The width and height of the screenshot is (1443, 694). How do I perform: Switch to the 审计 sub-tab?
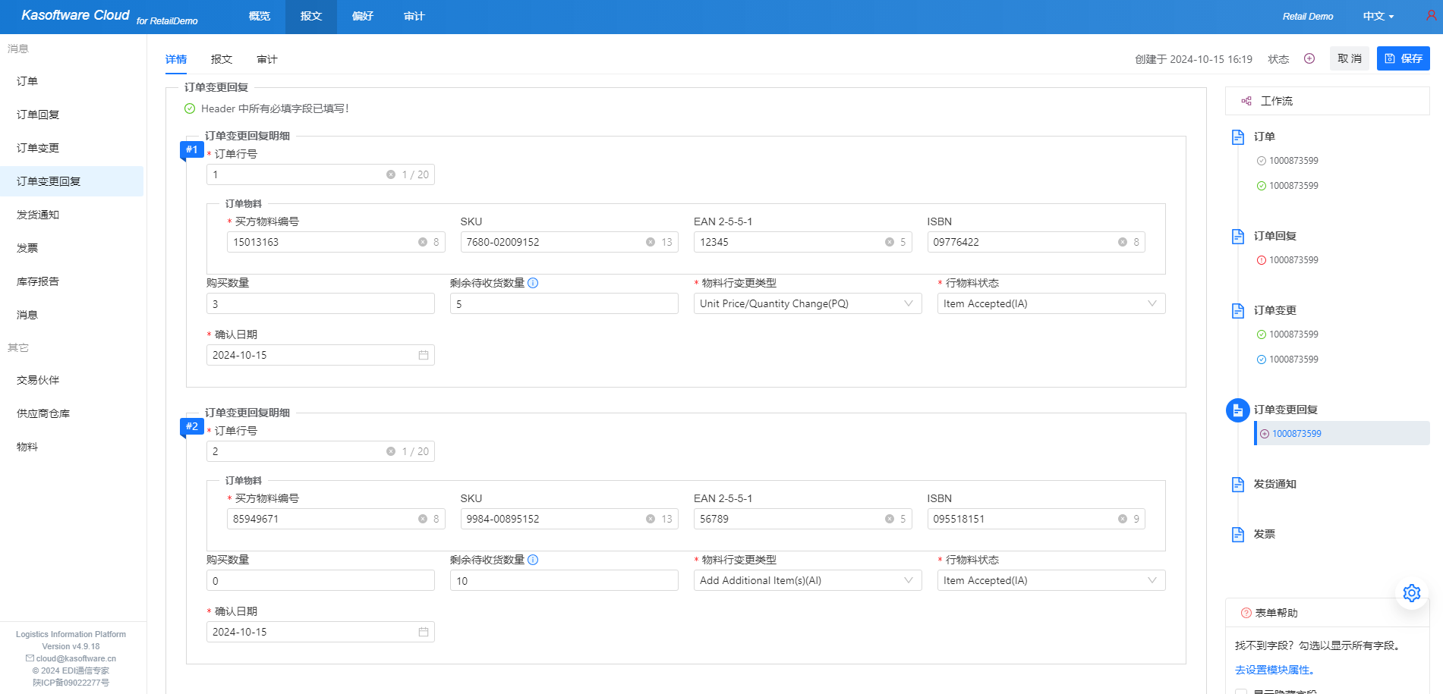tap(266, 59)
